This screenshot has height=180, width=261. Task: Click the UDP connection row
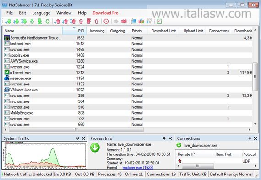tap(217, 161)
